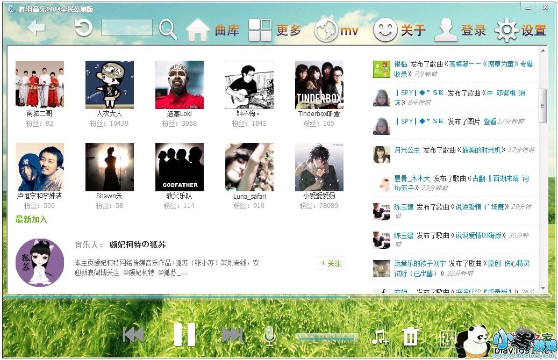Open song 说说爱情 广场舞 link
Viewport: 558px width, 360px height.
(x=480, y=207)
